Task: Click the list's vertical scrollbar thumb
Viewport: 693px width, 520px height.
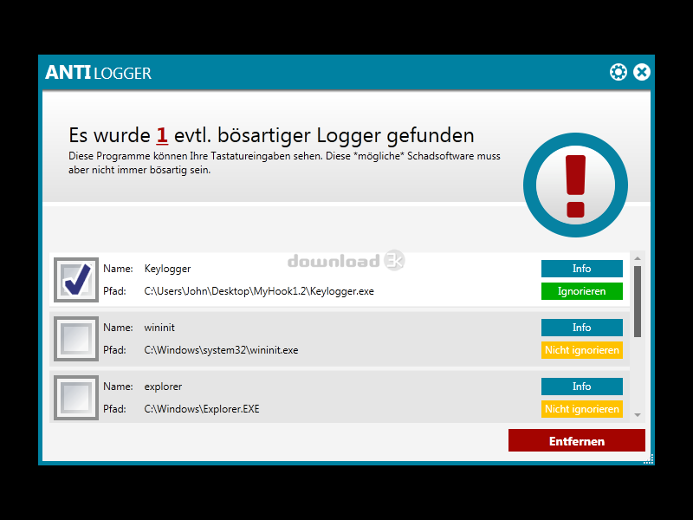Action: pyautogui.click(x=638, y=302)
